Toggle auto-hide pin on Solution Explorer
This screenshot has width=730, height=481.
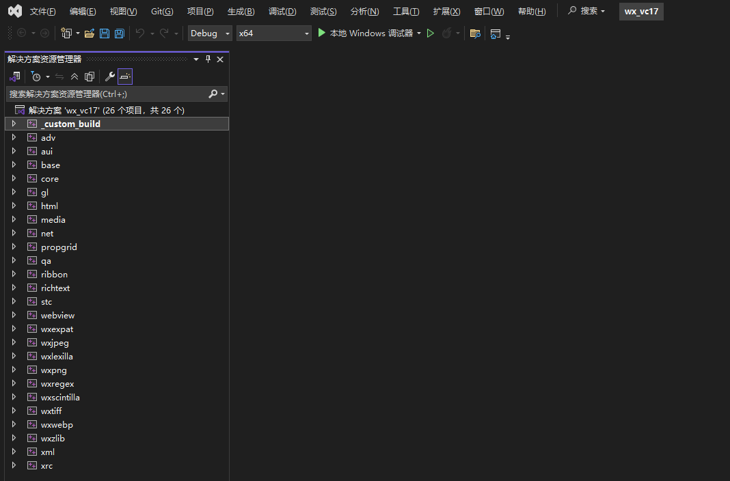click(208, 59)
